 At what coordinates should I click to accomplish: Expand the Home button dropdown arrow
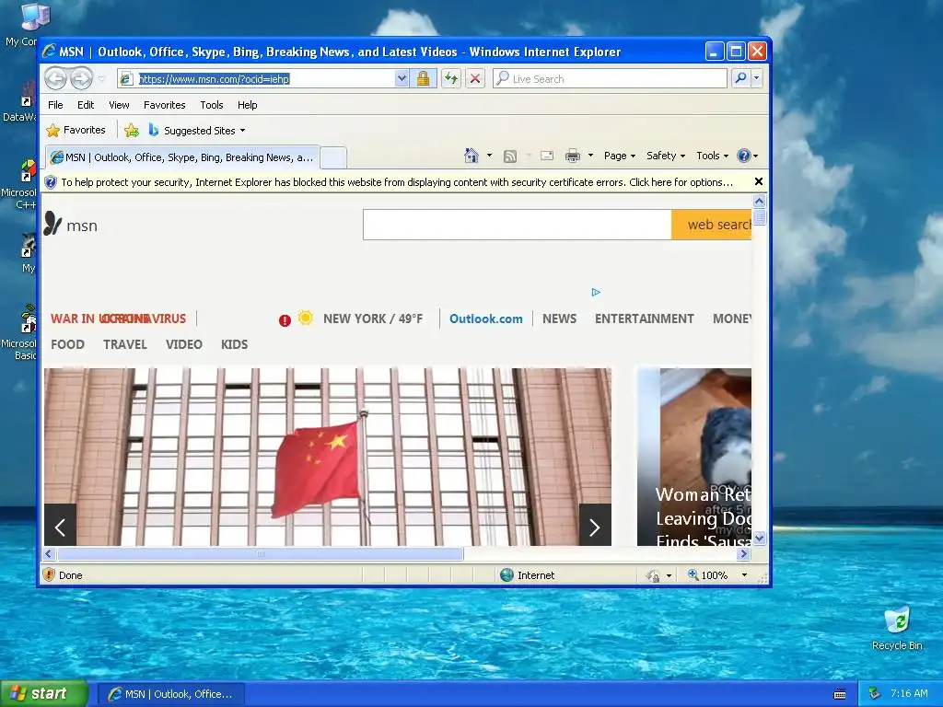(x=489, y=156)
